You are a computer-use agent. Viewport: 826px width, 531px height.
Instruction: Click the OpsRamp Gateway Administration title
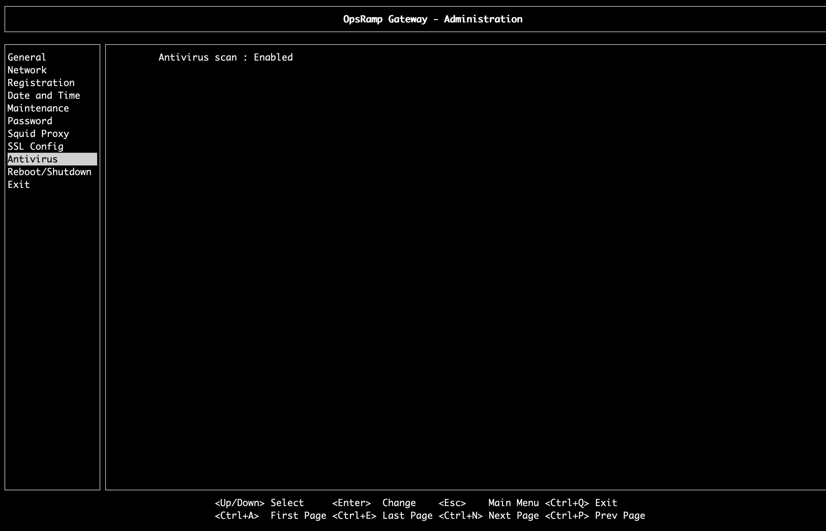click(x=433, y=19)
